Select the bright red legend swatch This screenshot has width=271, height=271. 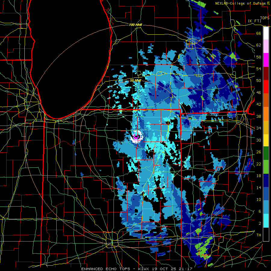tap(266, 87)
